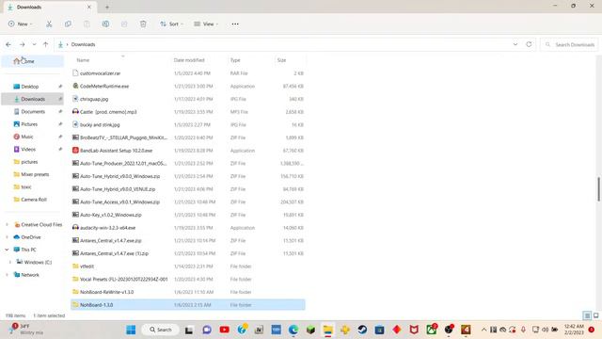This screenshot has width=602, height=339.
Task: Open clock and date in taskbar
Action: [574, 330]
